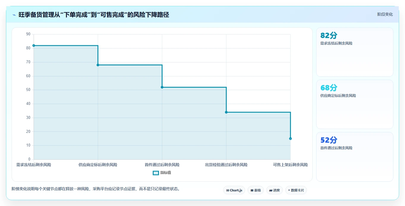Open the 82分 risk card
The height and width of the screenshot is (206, 405).
pyautogui.click(x=355, y=52)
